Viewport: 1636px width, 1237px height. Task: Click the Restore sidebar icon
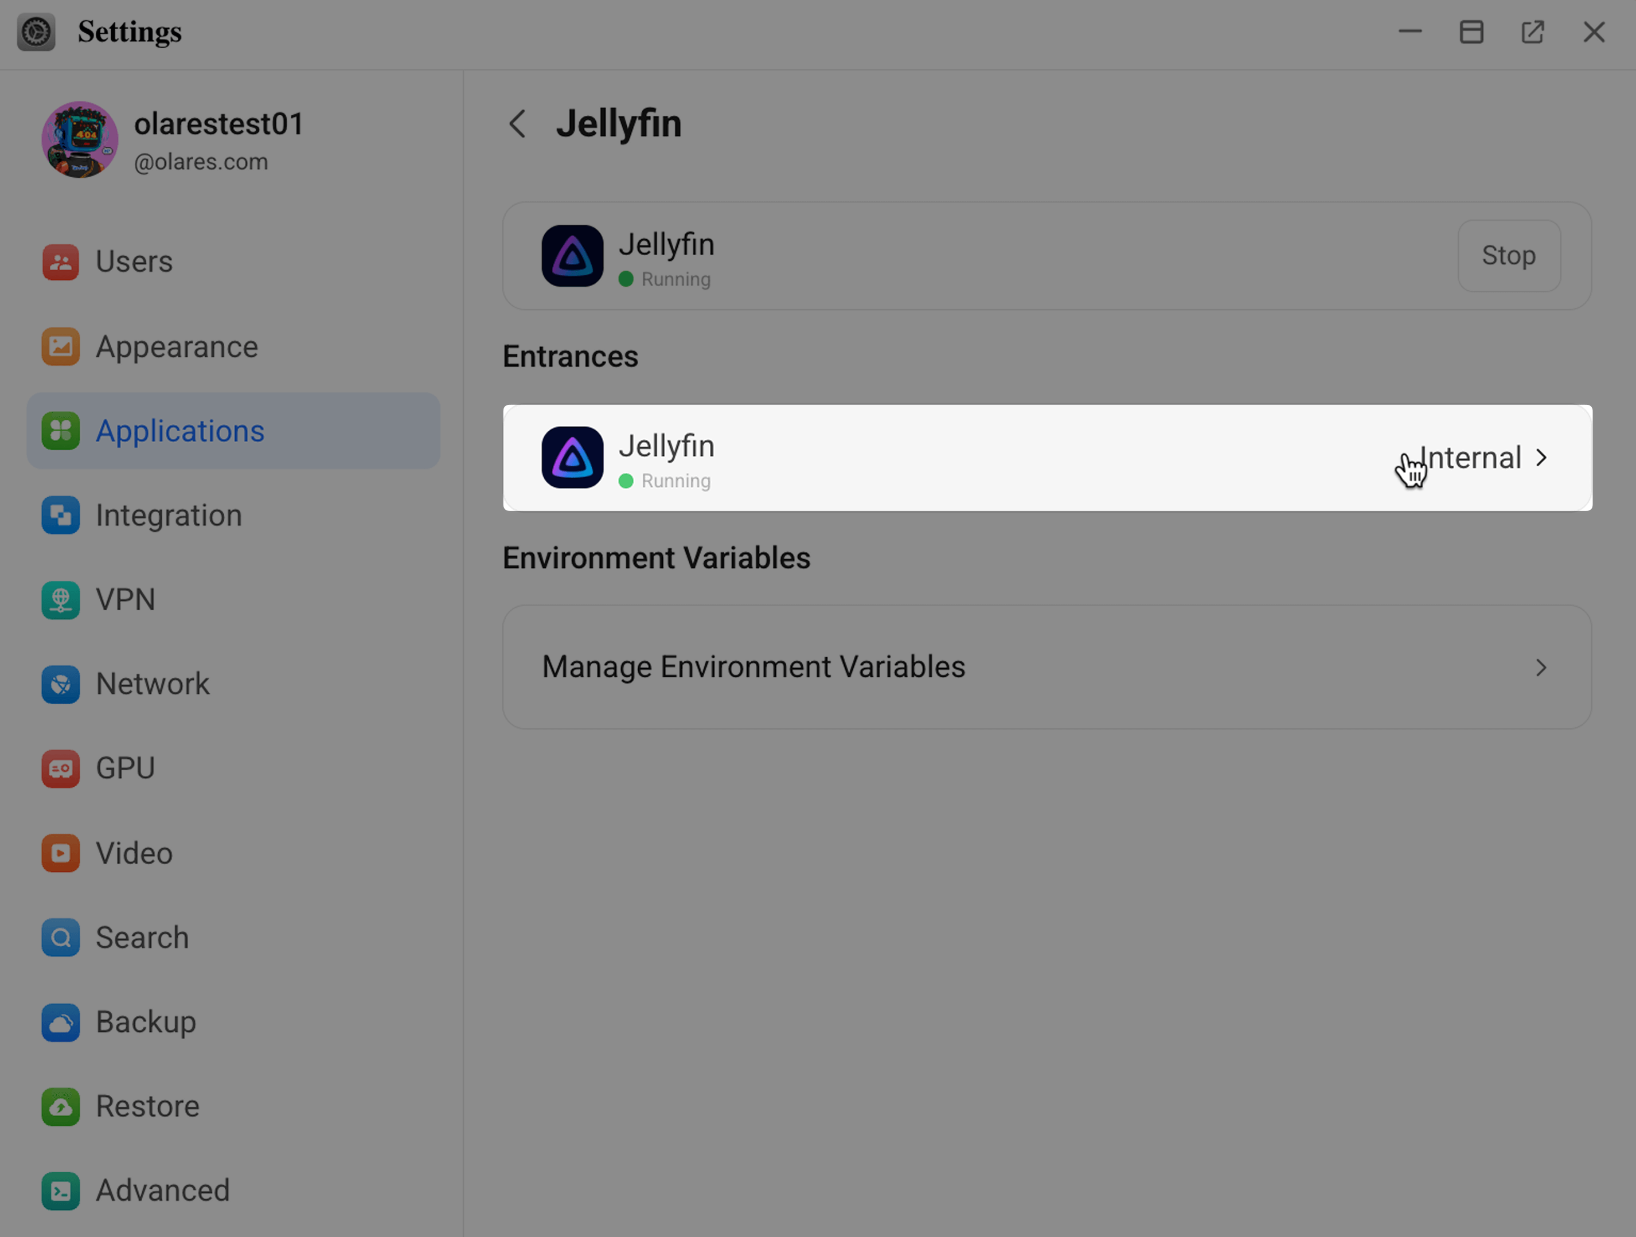[61, 1106]
